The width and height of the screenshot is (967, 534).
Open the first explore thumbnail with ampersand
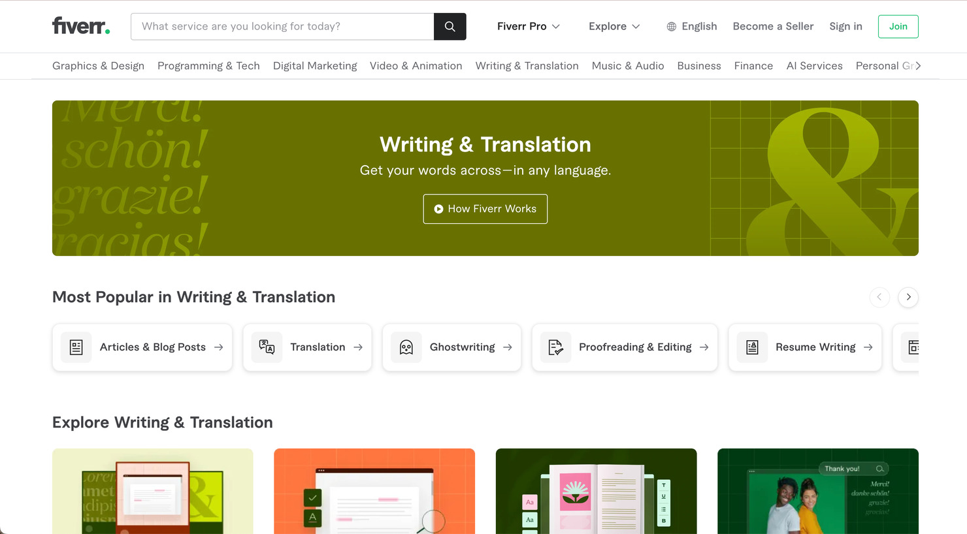152,491
